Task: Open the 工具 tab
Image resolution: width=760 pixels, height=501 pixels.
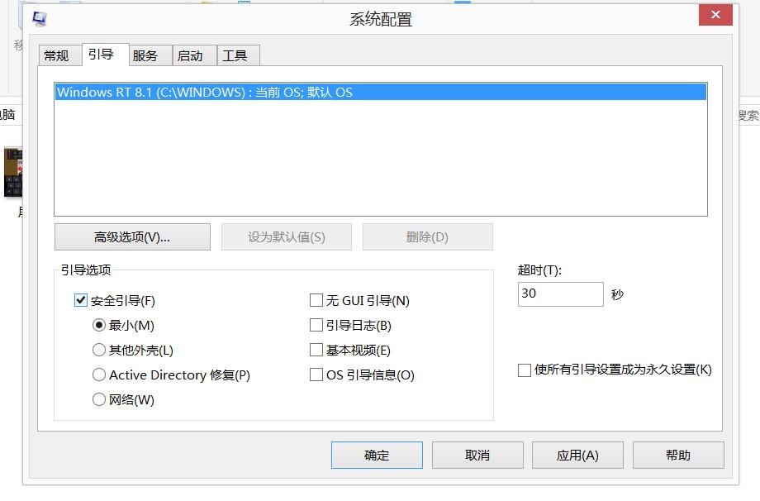Action: point(239,55)
